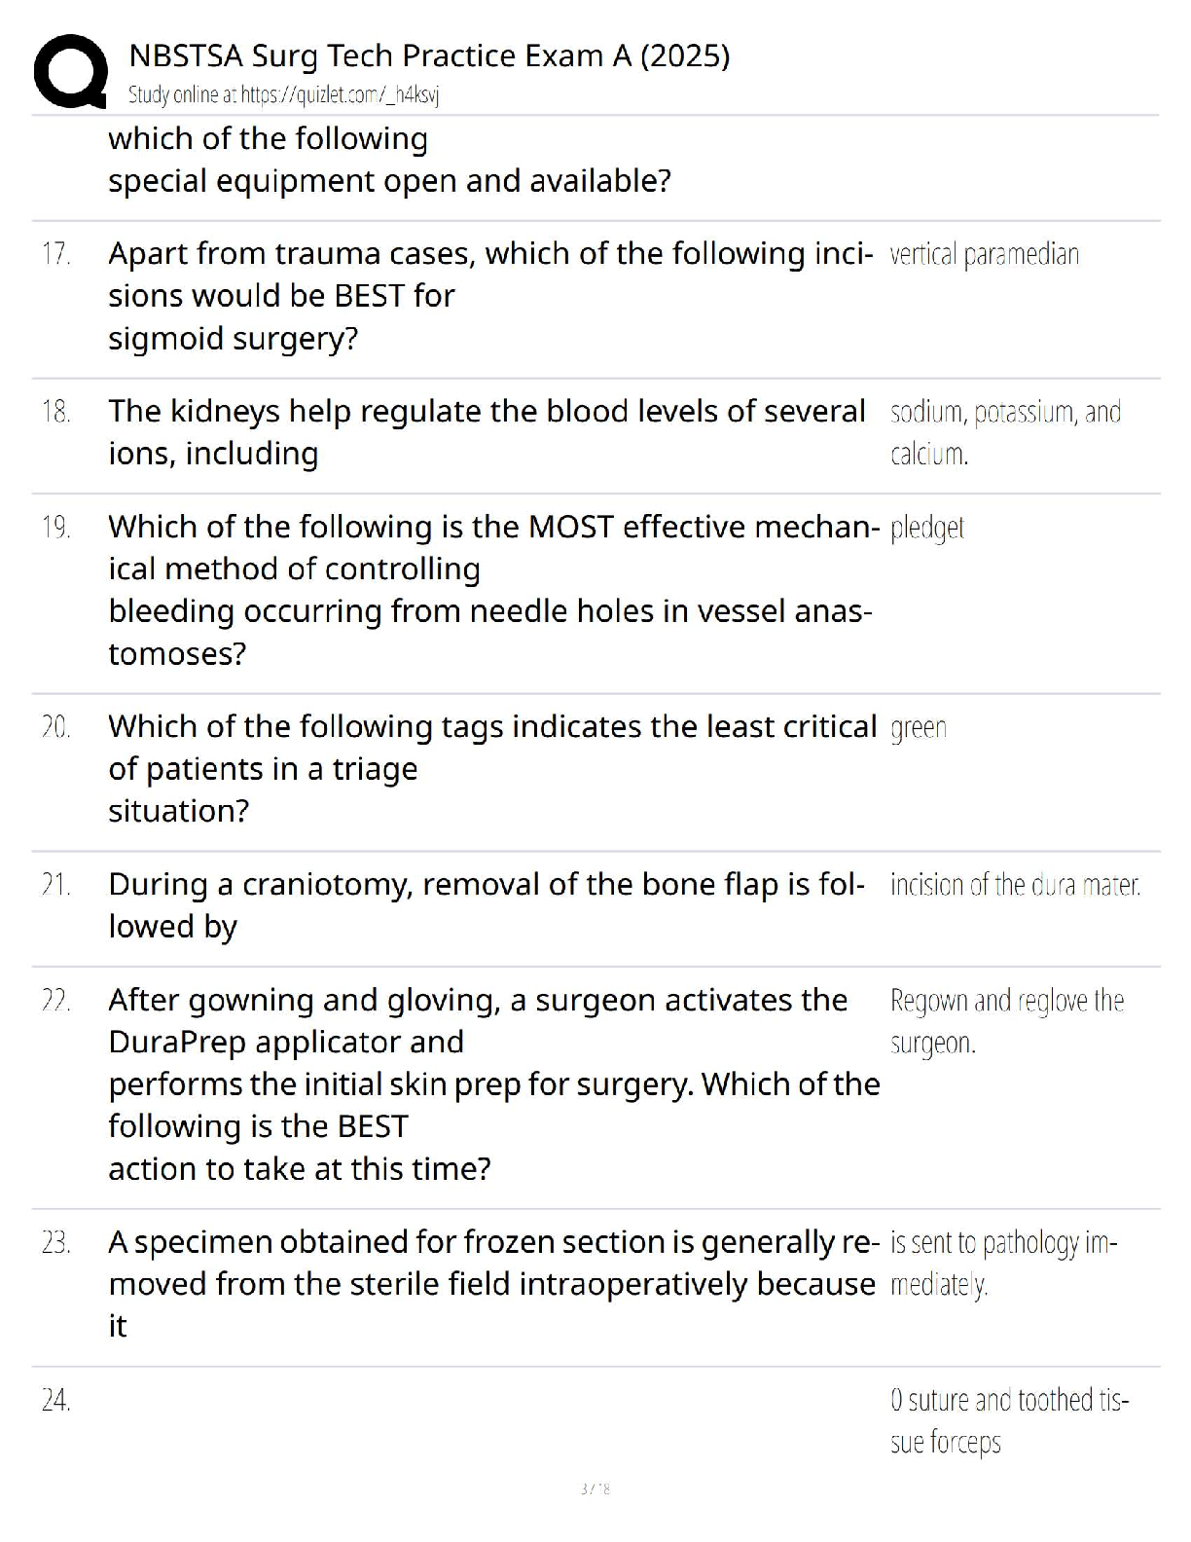Click the page number at the bottom
The height and width of the screenshot is (1542, 1191).
595,1488
